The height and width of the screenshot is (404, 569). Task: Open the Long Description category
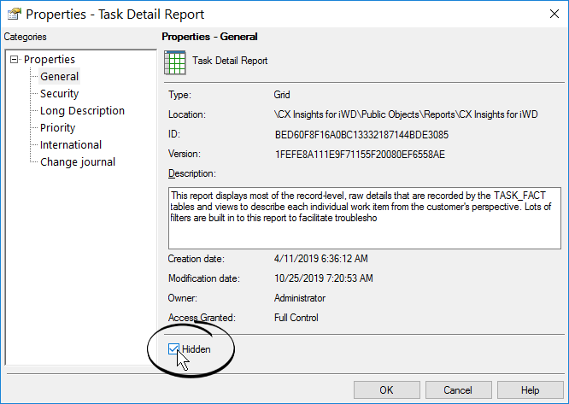(x=82, y=111)
